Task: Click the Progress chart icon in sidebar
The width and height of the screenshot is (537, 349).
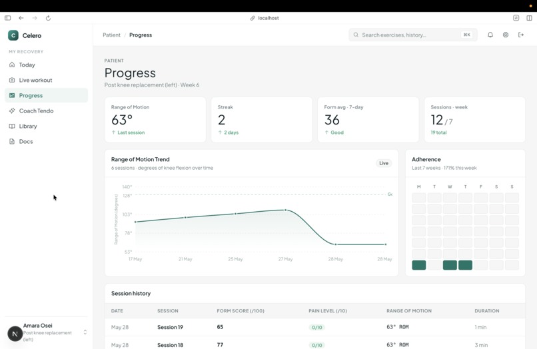Action: click(x=12, y=95)
